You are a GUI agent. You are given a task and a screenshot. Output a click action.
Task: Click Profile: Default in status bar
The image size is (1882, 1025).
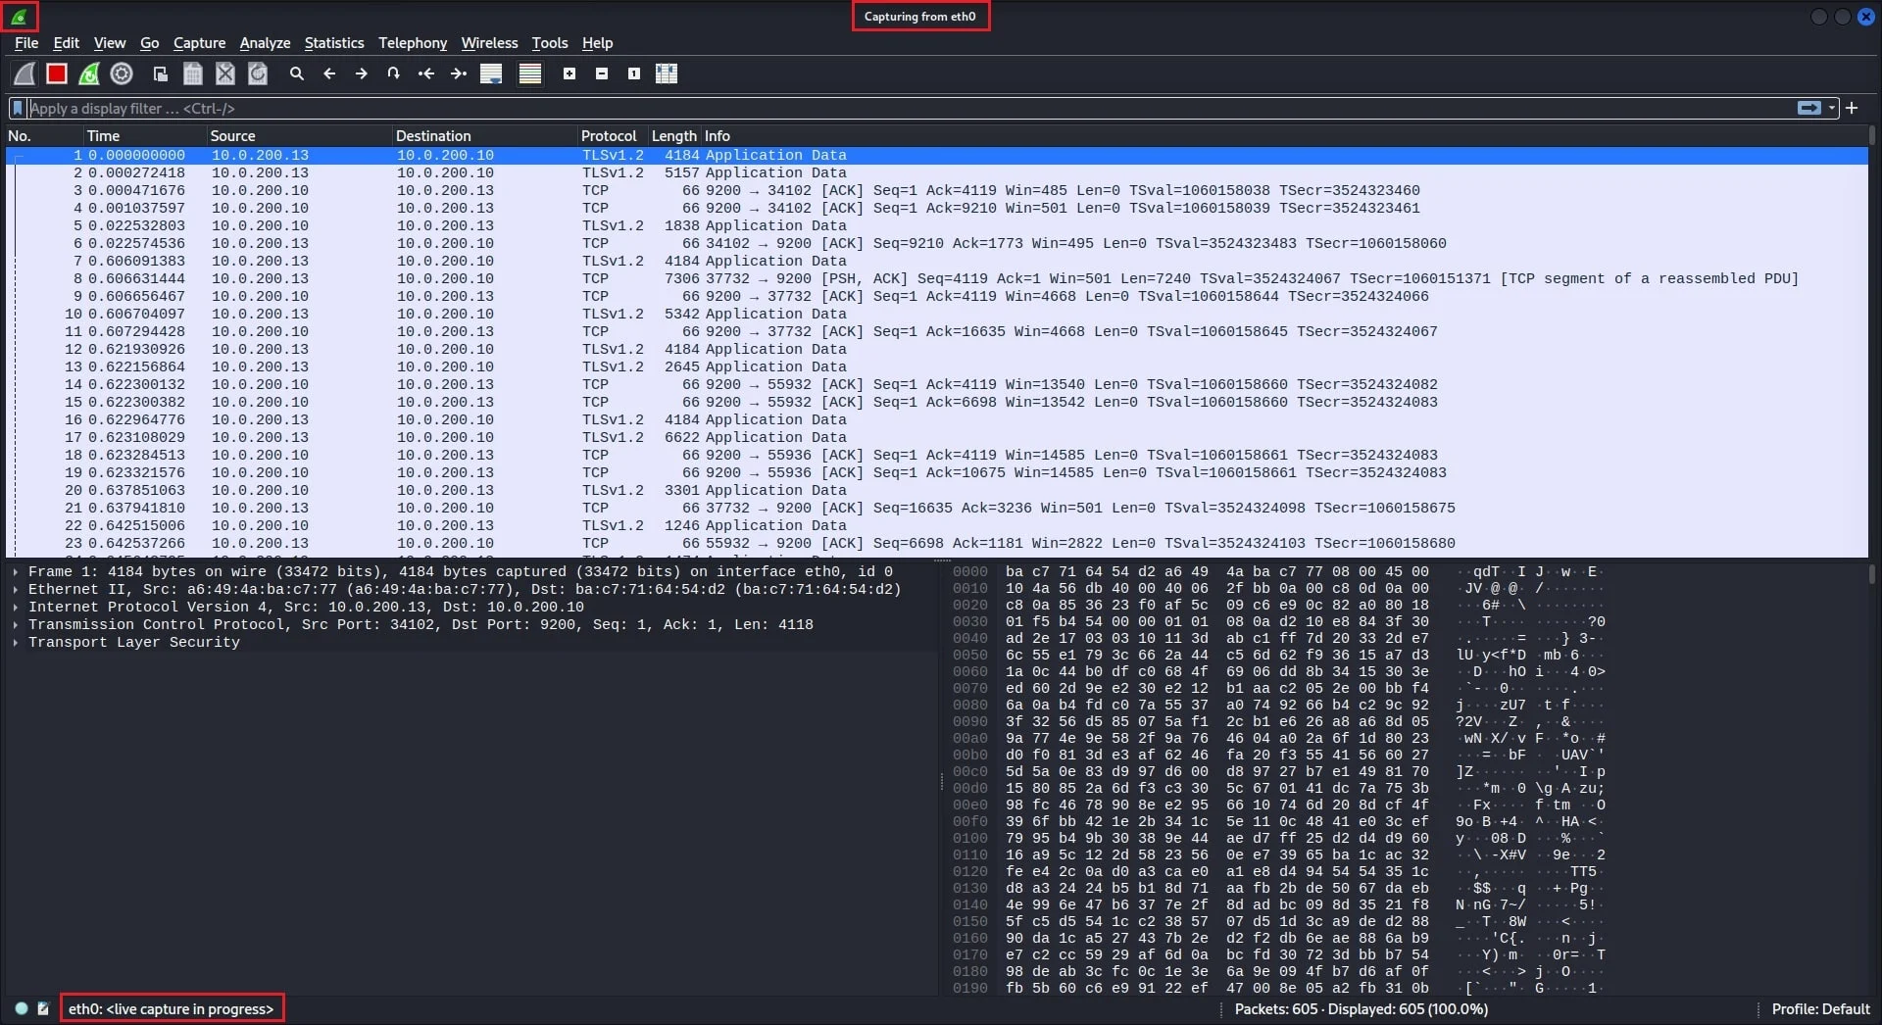coord(1820,1008)
